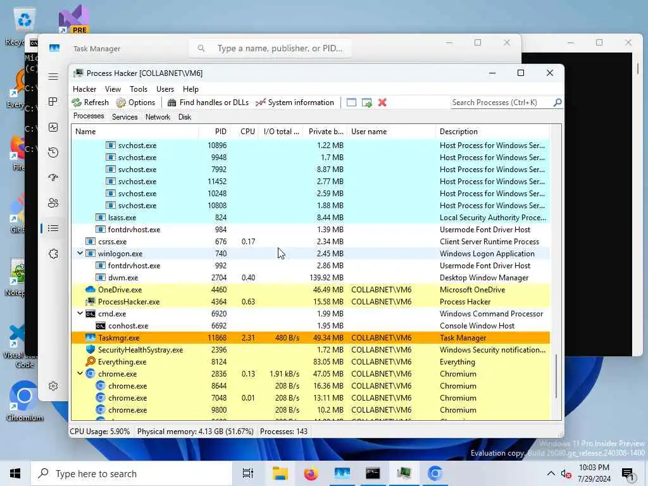Image resolution: width=648 pixels, height=486 pixels.
Task: Open the Hacker menu
Action: coord(84,89)
